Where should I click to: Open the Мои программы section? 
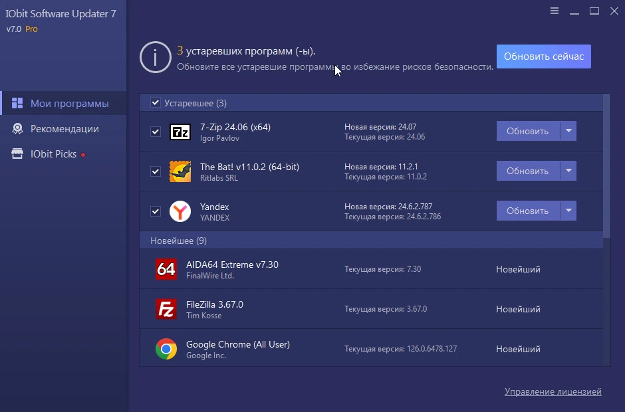pyautogui.click(x=64, y=103)
